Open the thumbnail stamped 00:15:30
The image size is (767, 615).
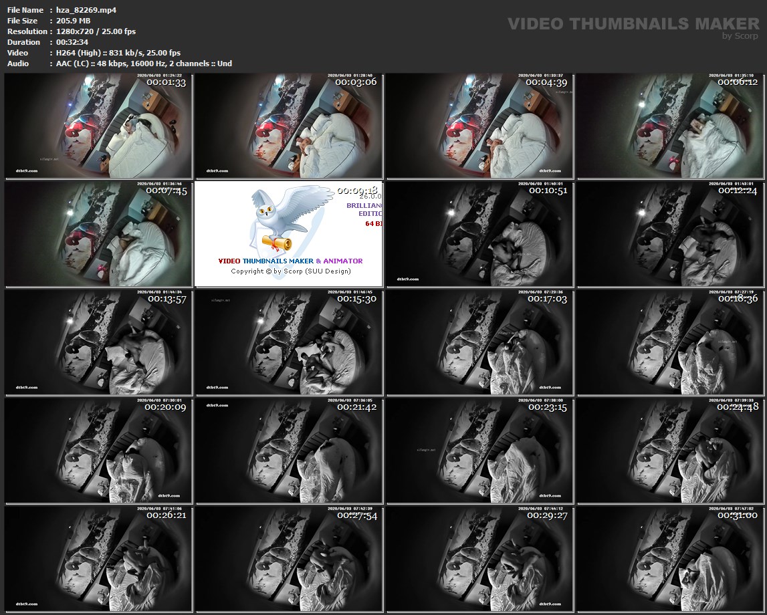coord(289,343)
